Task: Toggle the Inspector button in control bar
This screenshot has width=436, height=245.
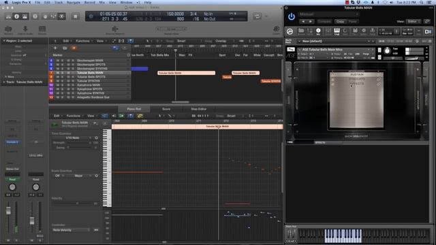Action: tap(16, 16)
